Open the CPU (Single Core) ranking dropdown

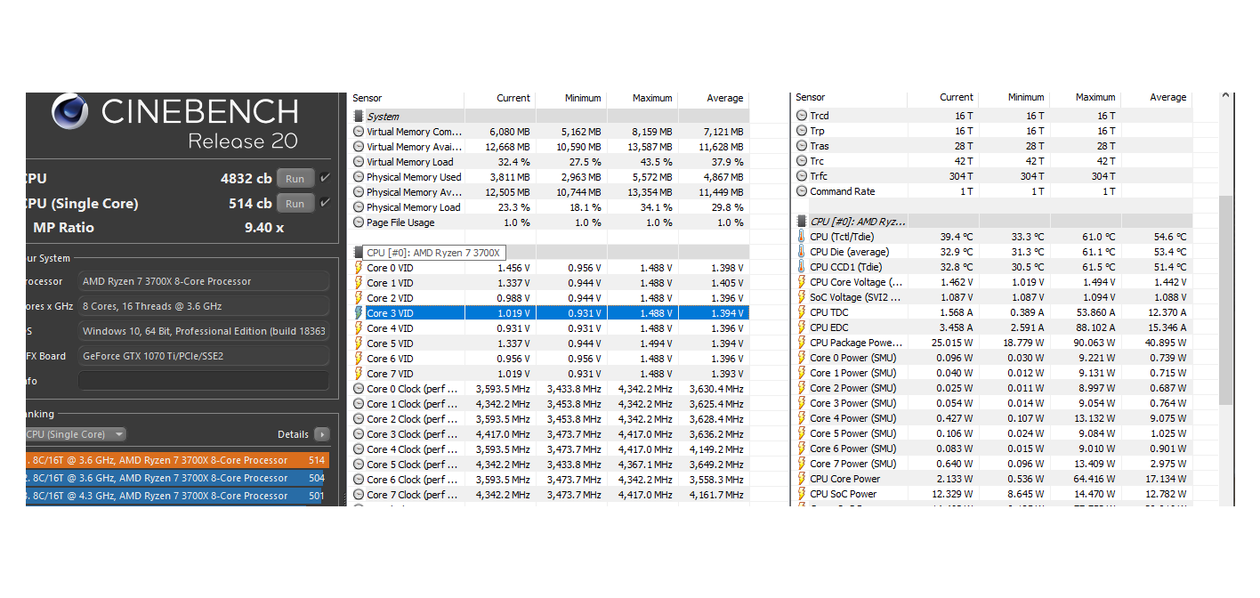[75, 434]
